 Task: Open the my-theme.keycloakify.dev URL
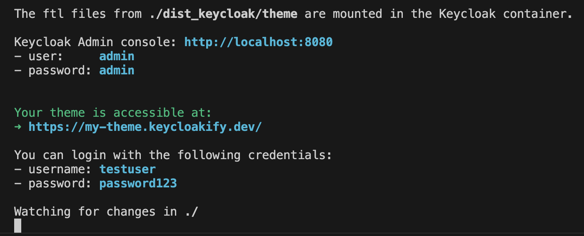(x=145, y=127)
